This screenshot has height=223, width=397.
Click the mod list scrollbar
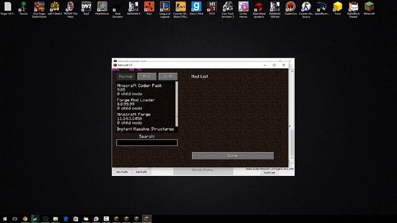(x=176, y=104)
